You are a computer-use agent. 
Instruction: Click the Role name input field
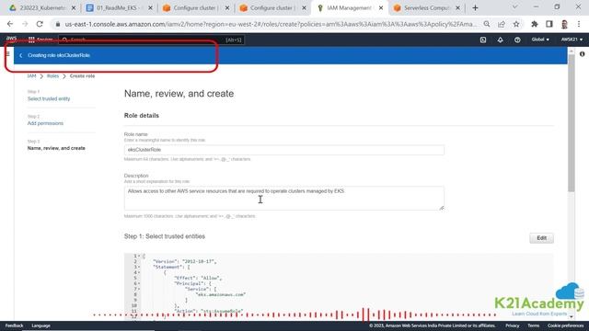click(x=284, y=150)
